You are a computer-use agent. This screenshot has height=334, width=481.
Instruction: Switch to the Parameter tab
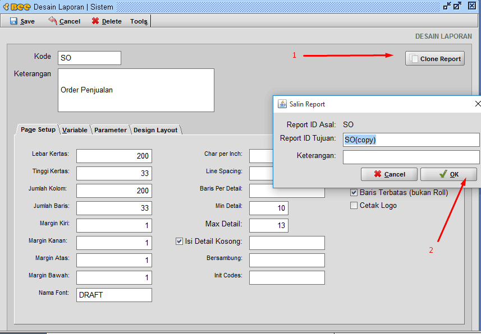[x=111, y=130]
